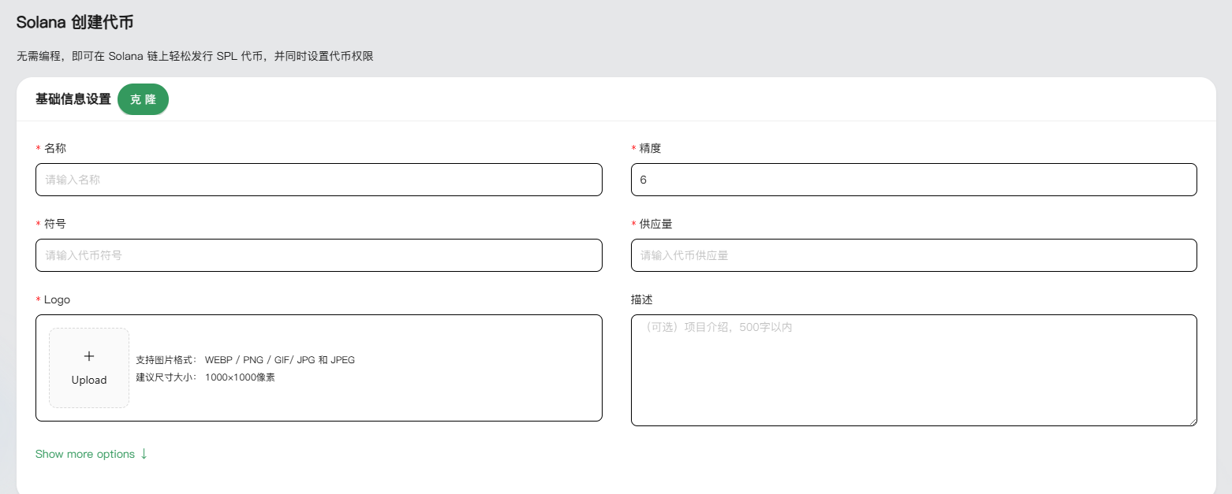The image size is (1232, 494).
Task: Open the Logo Upload box
Action: pos(89,368)
